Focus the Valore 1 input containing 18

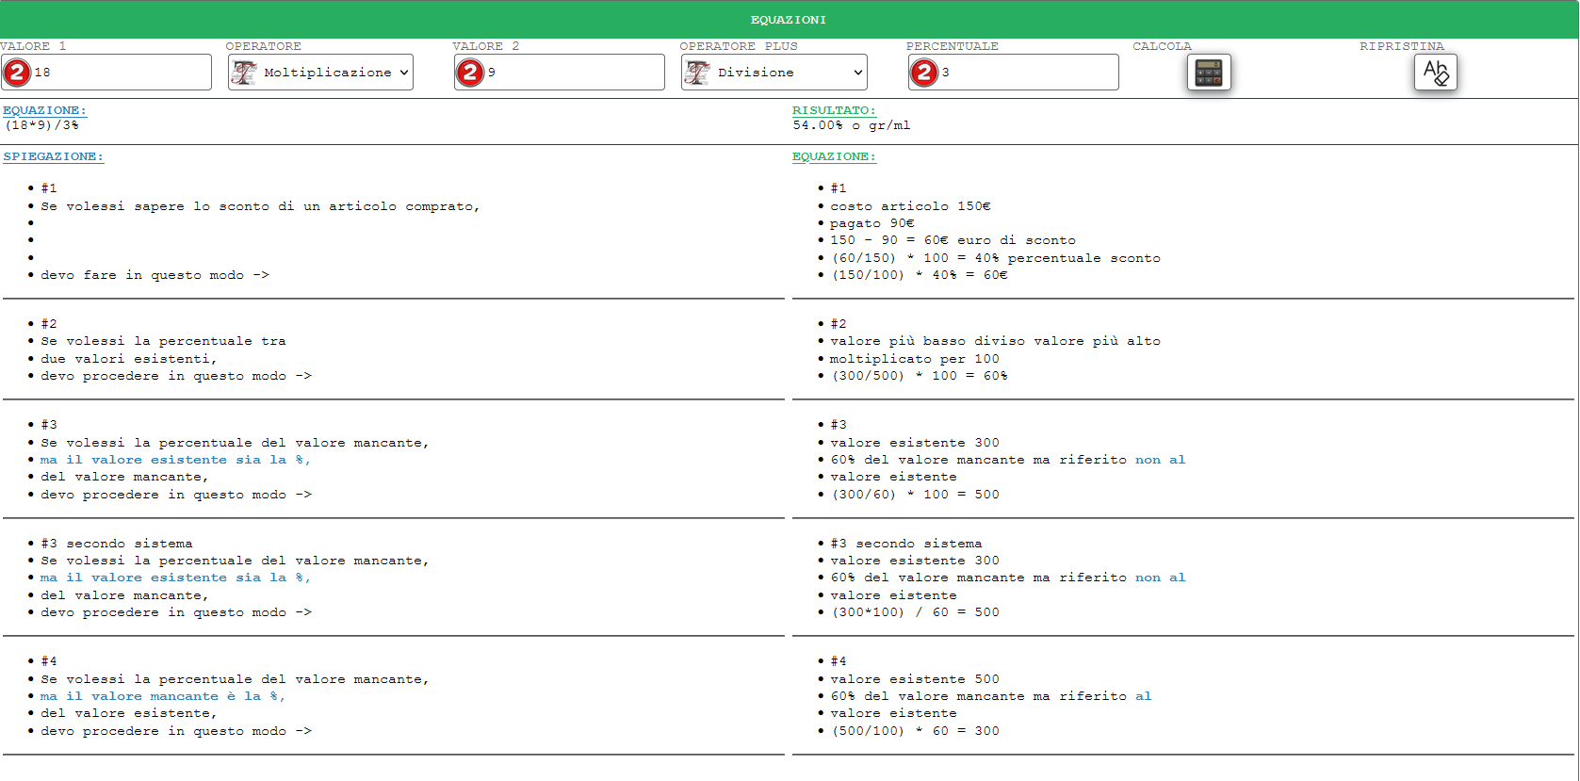click(106, 73)
